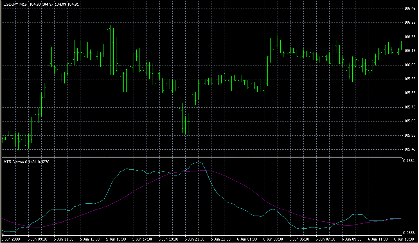This screenshot has height=243, width=419.
Task: Select the 5 Jun 21:30 time label
Action: (x=195, y=239)
